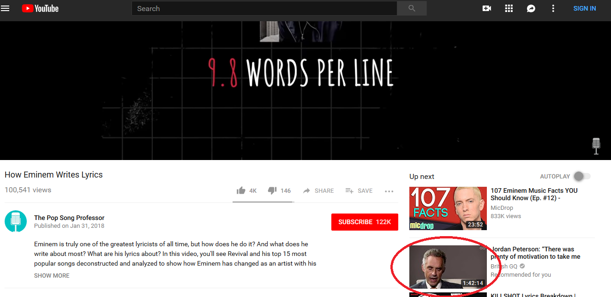
Task: Go to YouTube home via logo
Action: 40,8
